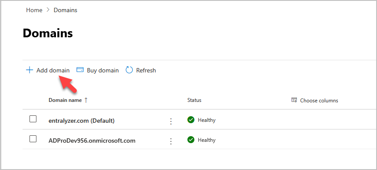
Task: Sort by the Domain name column header
Action: coord(65,100)
